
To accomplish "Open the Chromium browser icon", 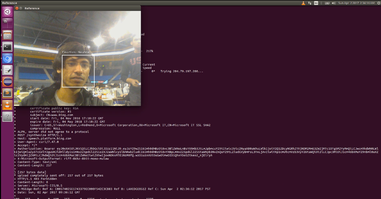I will point(7,58).
